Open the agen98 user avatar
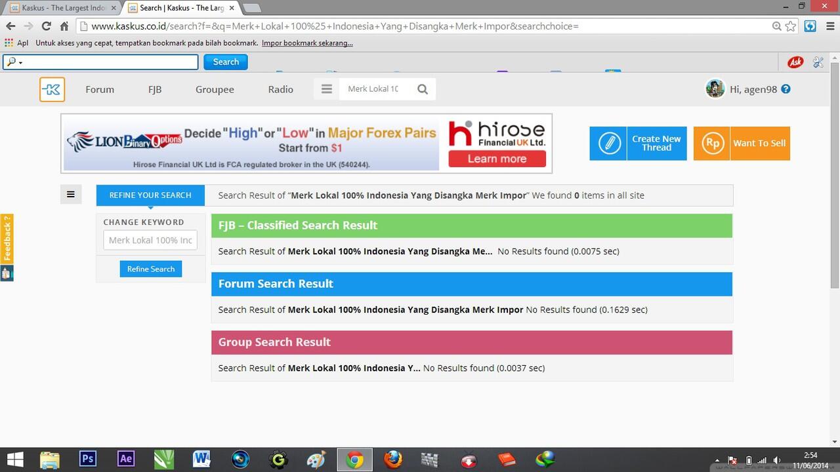840x472 pixels. tap(715, 88)
